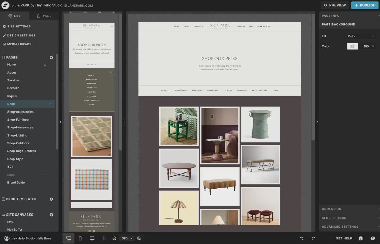Click the Publish button
The width and height of the screenshot is (380, 244).
point(365,5)
